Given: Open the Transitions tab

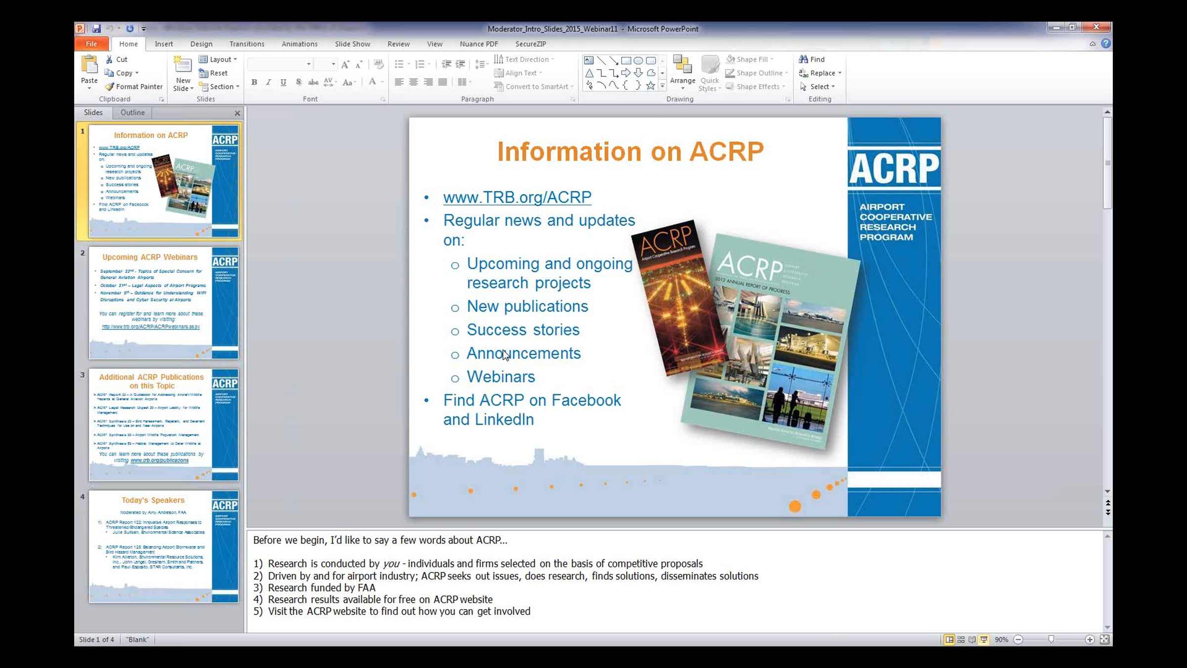Looking at the screenshot, I should pos(247,44).
